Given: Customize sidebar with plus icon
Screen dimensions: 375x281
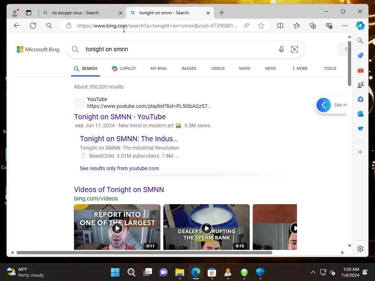Looking at the screenshot, I should click(360, 152).
